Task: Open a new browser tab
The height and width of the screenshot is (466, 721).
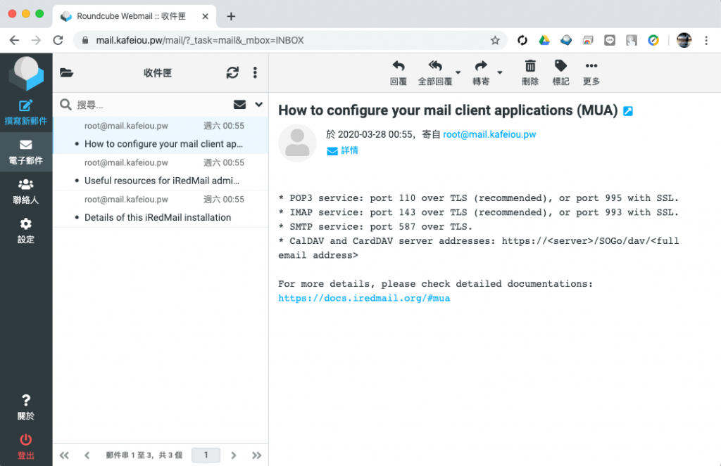Action: [231, 17]
